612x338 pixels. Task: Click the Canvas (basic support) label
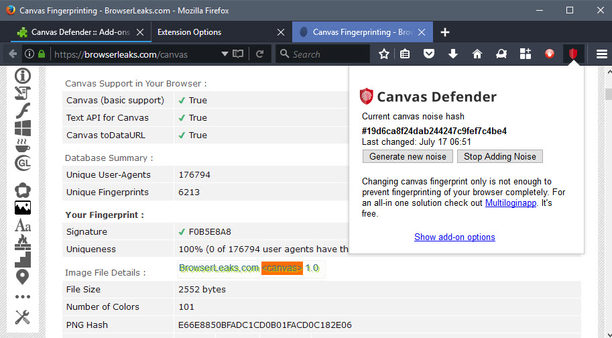pyautogui.click(x=115, y=101)
